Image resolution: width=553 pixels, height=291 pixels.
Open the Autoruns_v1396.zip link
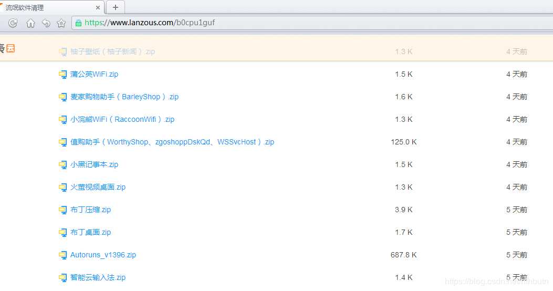(x=103, y=255)
